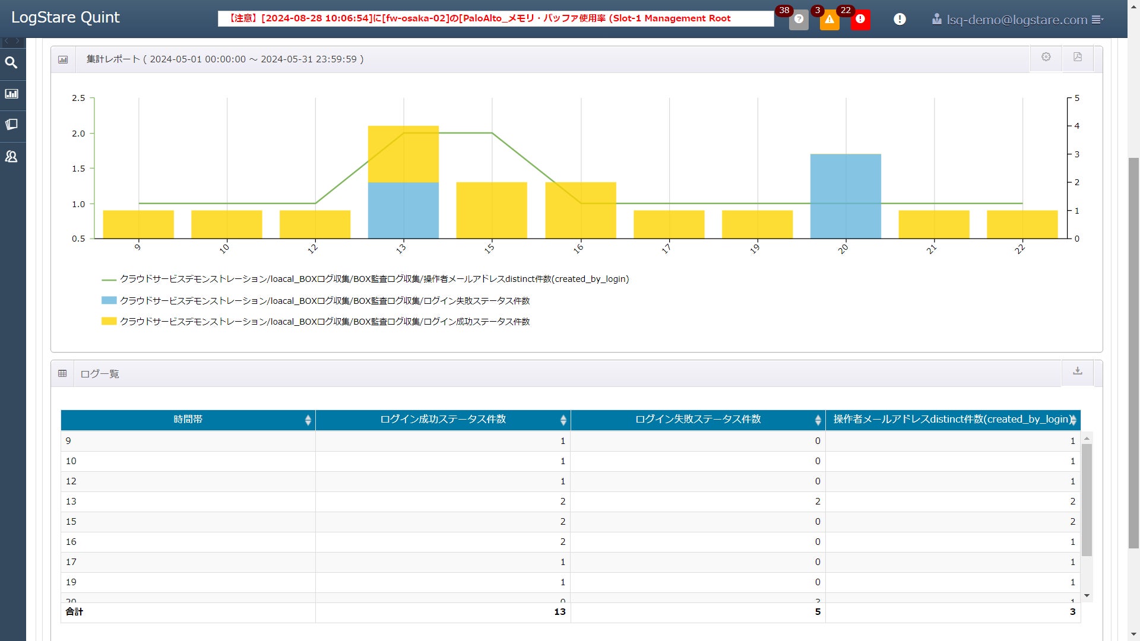Toggle the login-failure status legend series
Viewport: 1140px width, 641px height.
click(324, 301)
